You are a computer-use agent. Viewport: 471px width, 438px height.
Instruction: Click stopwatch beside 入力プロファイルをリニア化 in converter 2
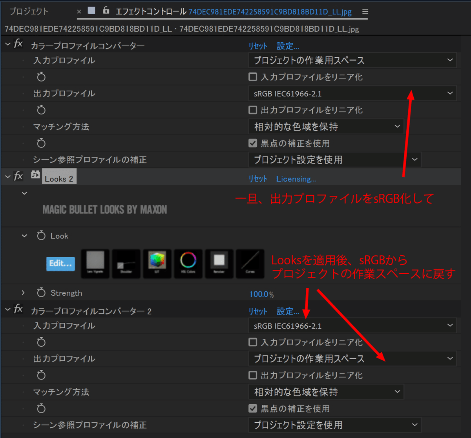point(41,342)
